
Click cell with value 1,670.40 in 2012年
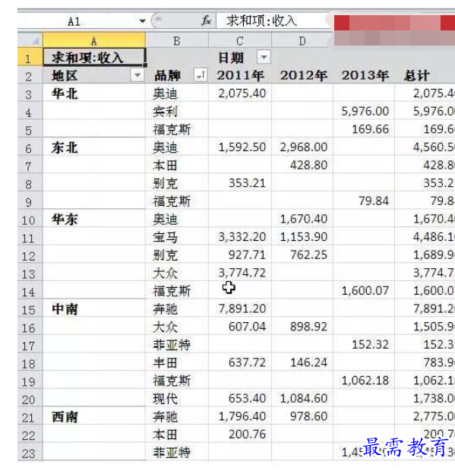tap(302, 219)
